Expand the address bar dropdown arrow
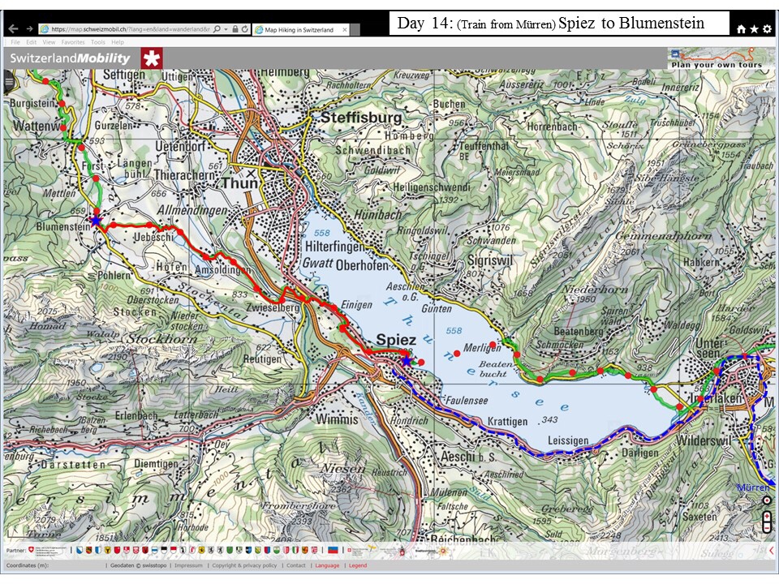 coord(226,29)
